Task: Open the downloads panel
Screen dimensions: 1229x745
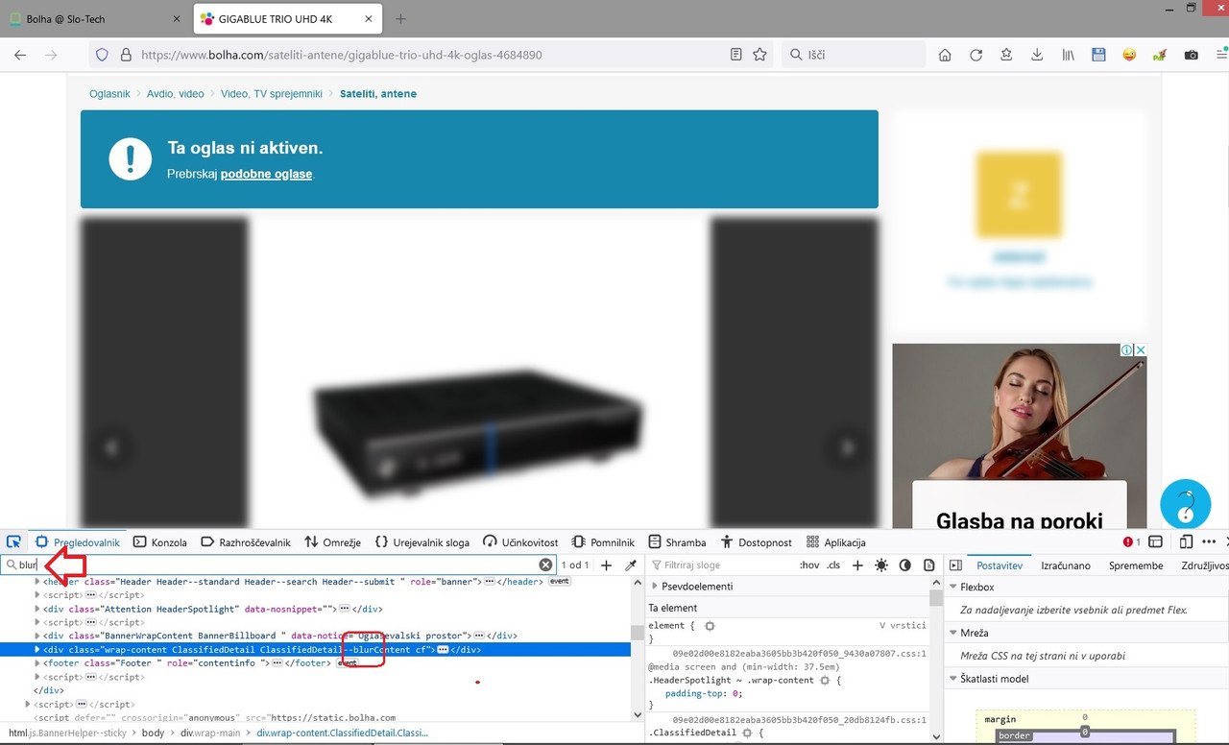Action: pos(1037,55)
